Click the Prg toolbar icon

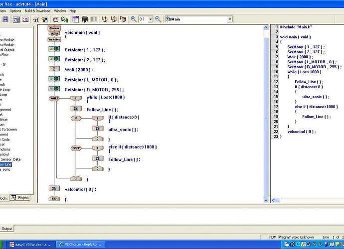pyautogui.click(x=123, y=19)
